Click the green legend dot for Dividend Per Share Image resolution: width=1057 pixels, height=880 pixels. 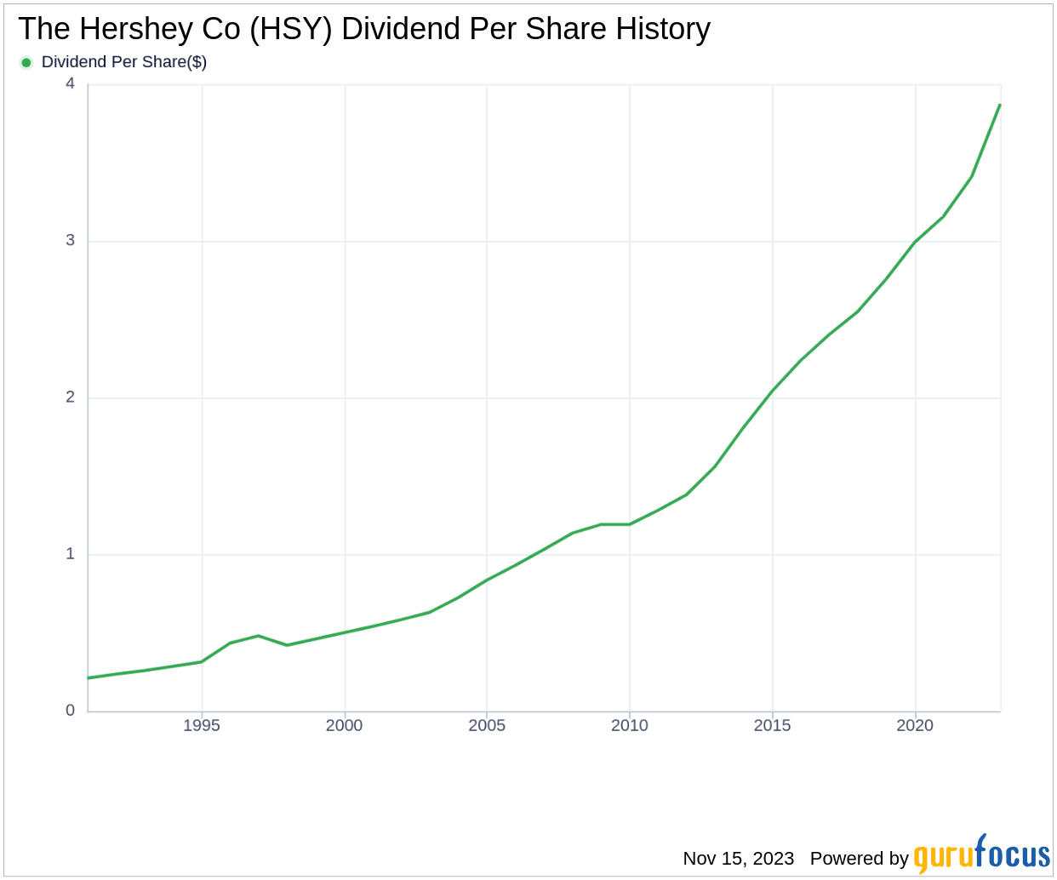coord(26,62)
